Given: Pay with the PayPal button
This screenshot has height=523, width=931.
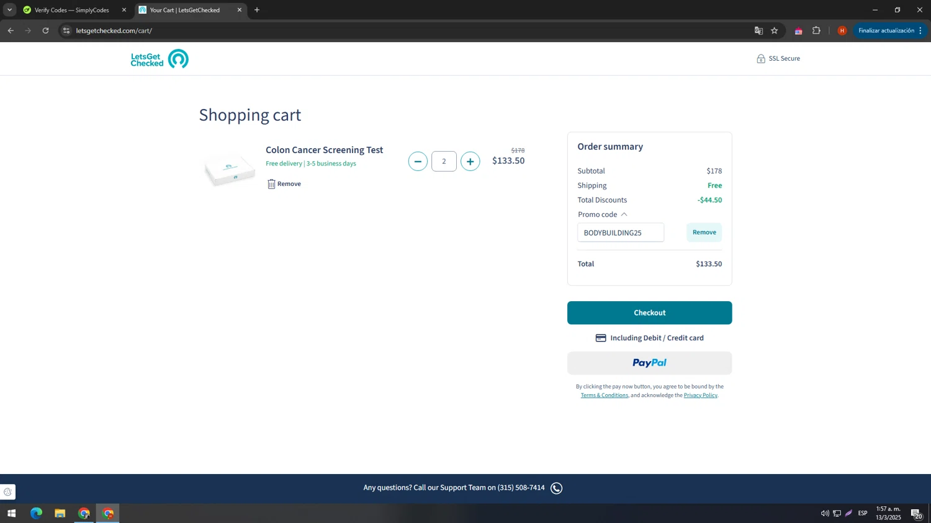Looking at the screenshot, I should coord(649,363).
